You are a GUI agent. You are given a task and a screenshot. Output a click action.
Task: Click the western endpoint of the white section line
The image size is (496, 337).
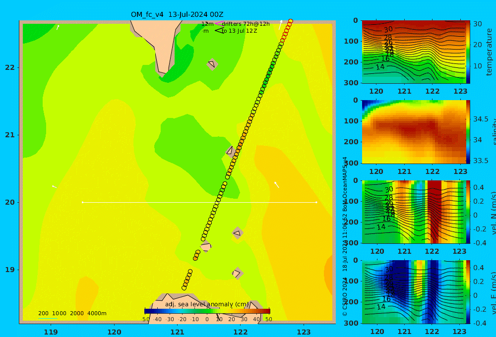click(82, 202)
